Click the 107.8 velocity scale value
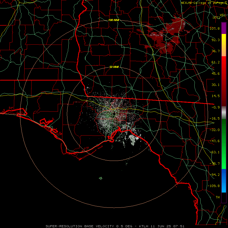Viewport: 228px width, 228px height. pos(215,28)
